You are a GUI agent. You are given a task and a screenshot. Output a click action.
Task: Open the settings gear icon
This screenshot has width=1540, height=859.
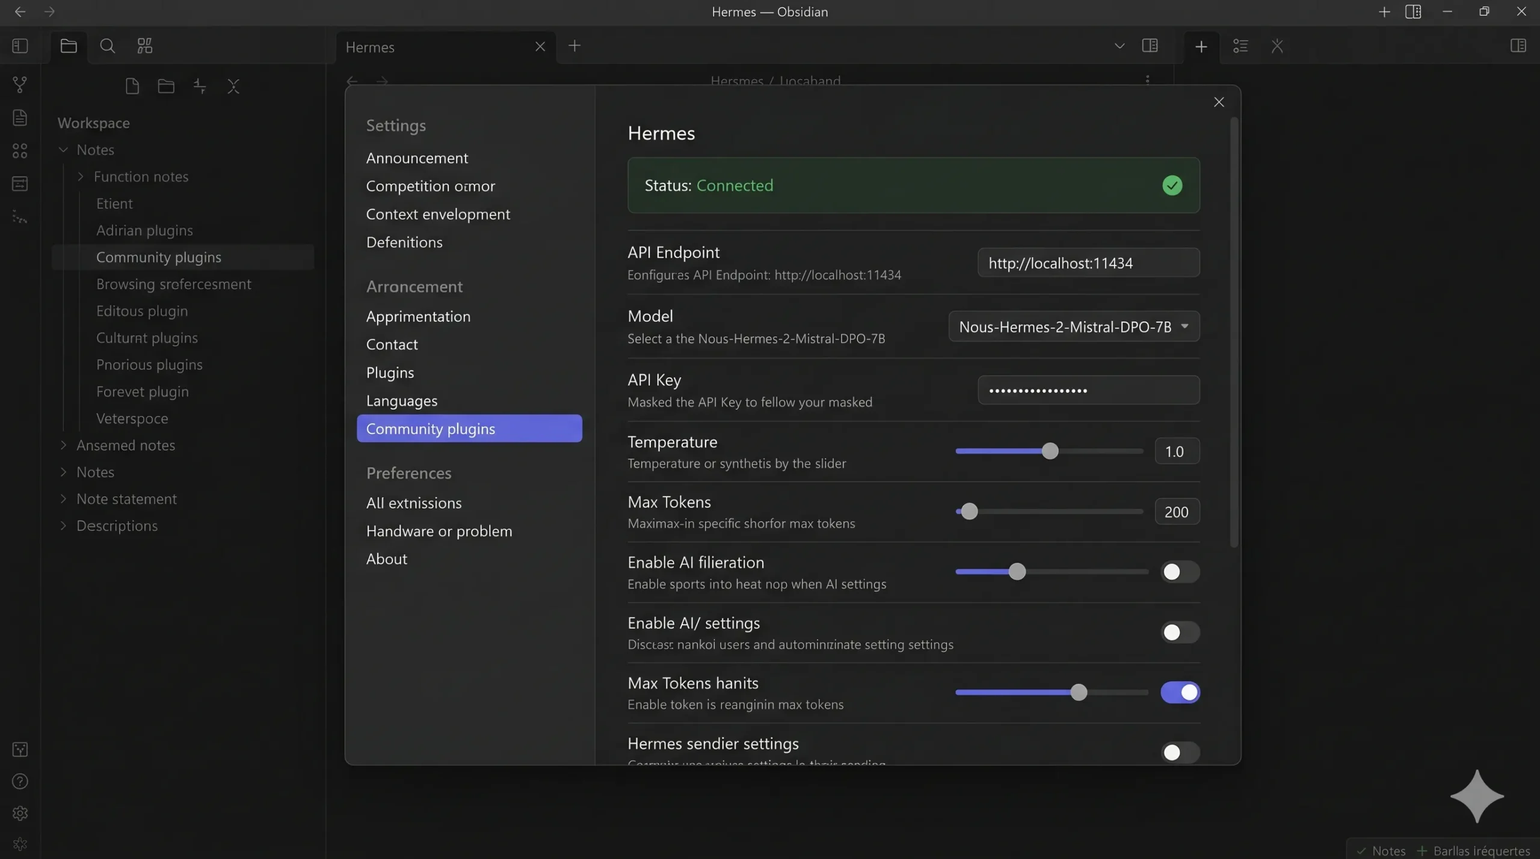pyautogui.click(x=20, y=813)
